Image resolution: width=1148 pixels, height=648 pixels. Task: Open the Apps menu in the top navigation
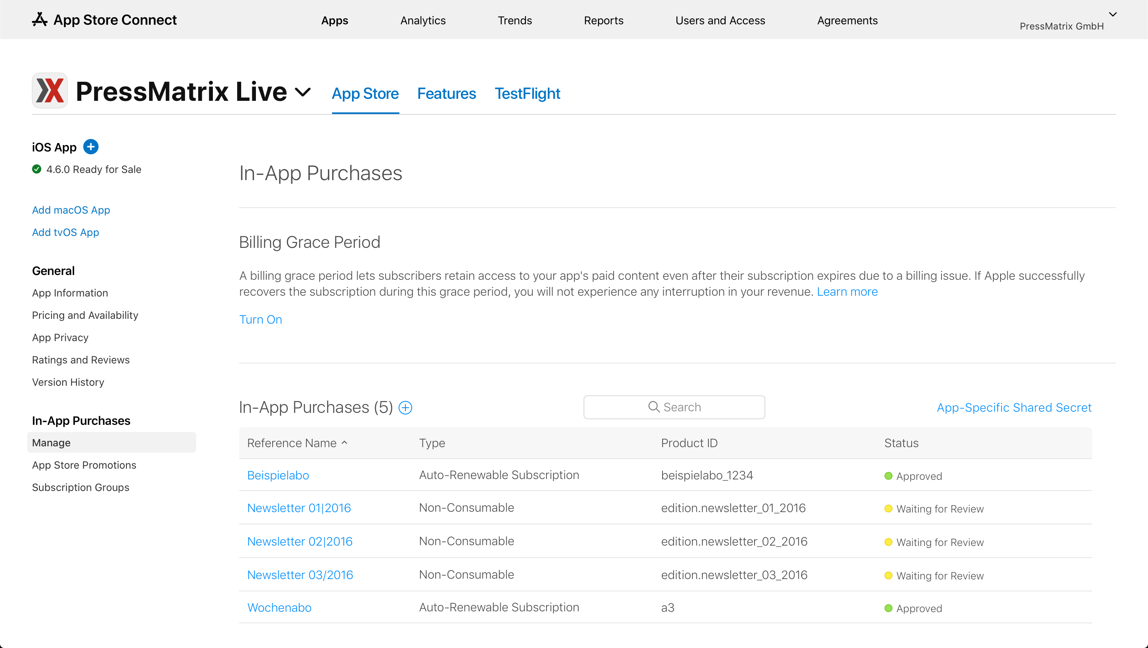(335, 20)
